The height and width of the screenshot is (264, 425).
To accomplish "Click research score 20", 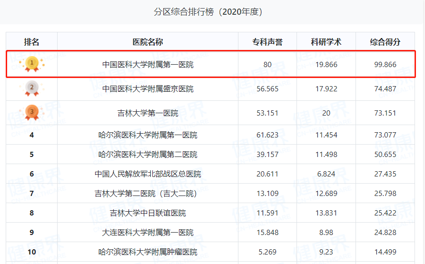I will [326, 113].
